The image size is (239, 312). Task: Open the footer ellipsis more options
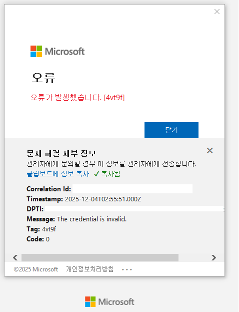click(127, 269)
